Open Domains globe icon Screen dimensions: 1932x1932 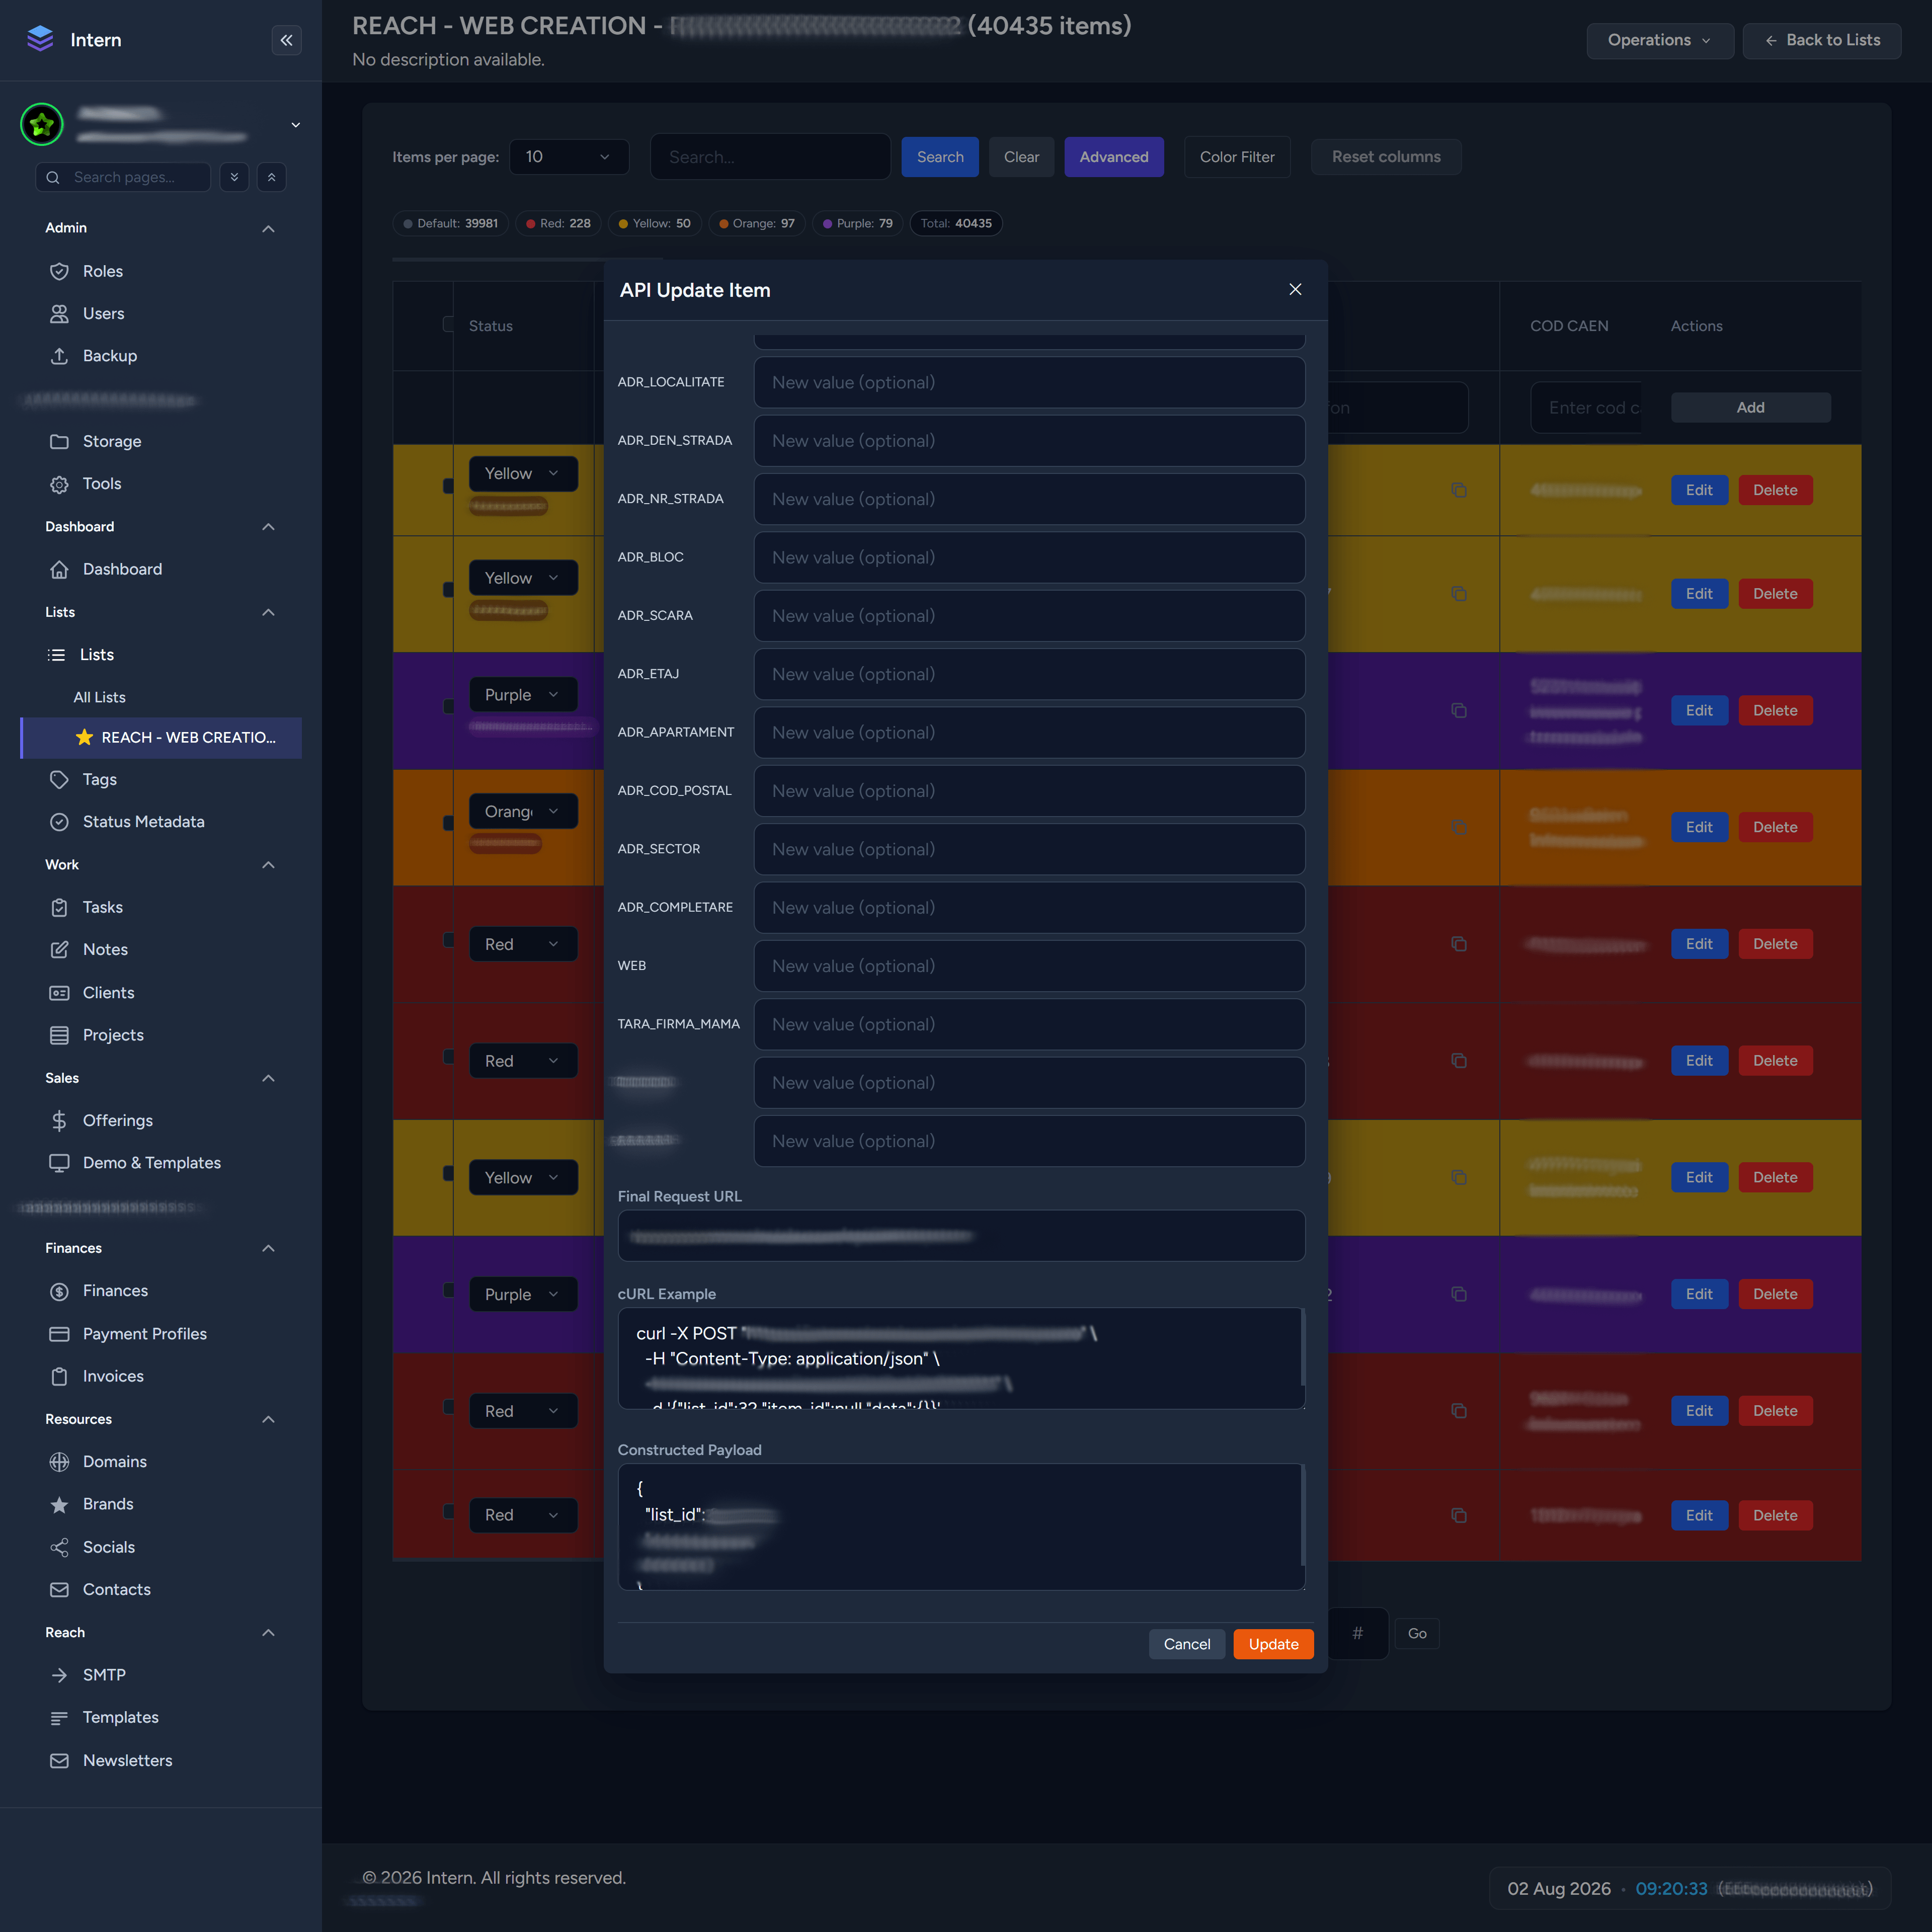[59, 1461]
